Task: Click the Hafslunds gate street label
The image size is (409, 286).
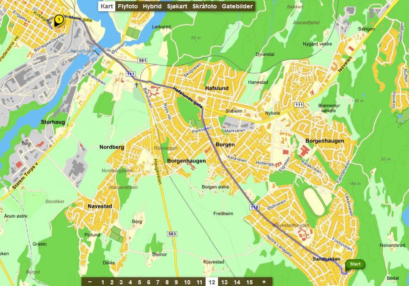Action: pos(188,97)
